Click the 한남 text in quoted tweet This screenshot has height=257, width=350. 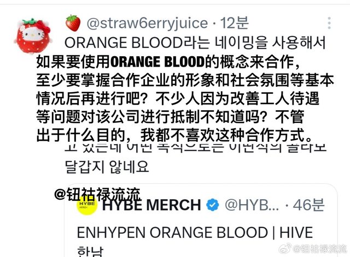(90, 252)
